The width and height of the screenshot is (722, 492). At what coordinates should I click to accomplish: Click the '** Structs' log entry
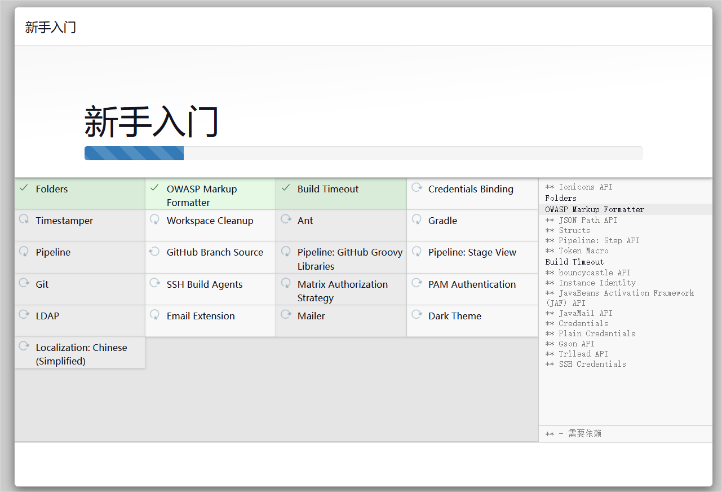point(568,230)
